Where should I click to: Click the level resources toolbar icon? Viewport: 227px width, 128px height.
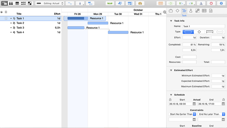[x=110, y=3]
